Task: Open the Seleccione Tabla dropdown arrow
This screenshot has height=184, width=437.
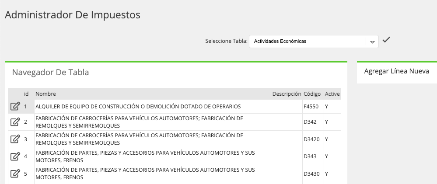Action: pos(372,42)
